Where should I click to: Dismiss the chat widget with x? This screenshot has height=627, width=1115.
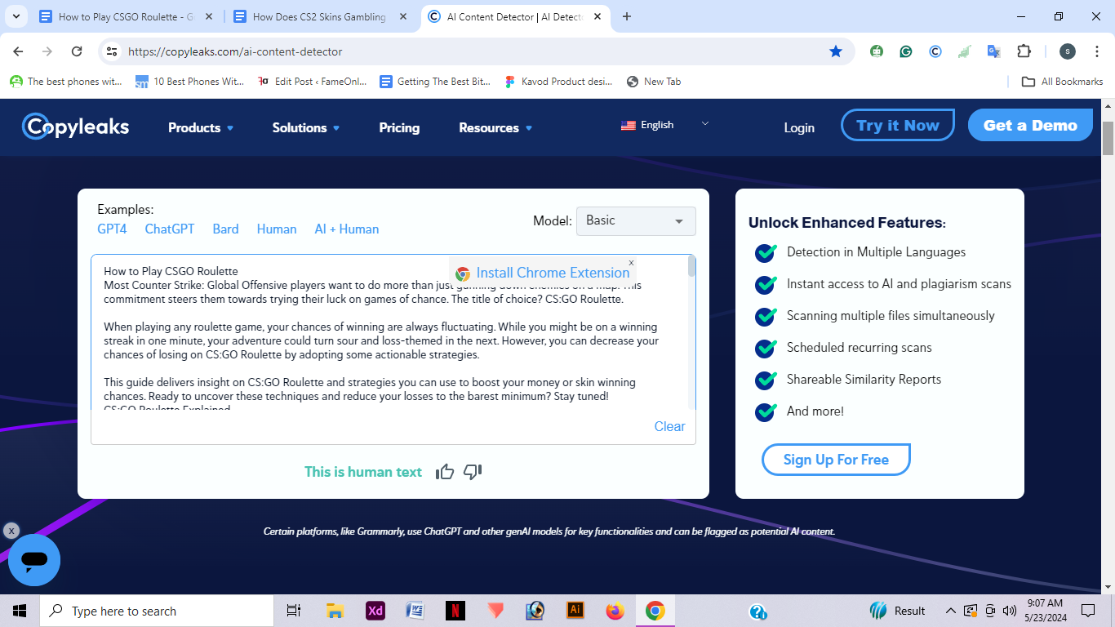[x=11, y=531]
